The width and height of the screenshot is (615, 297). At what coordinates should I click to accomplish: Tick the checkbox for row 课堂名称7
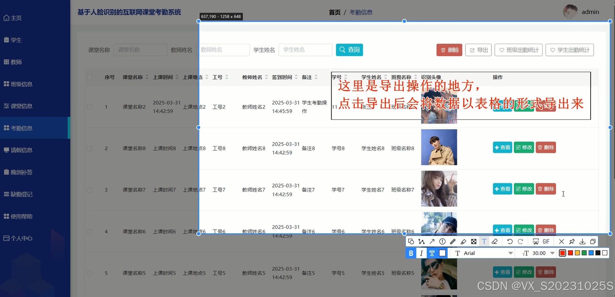tap(89, 190)
